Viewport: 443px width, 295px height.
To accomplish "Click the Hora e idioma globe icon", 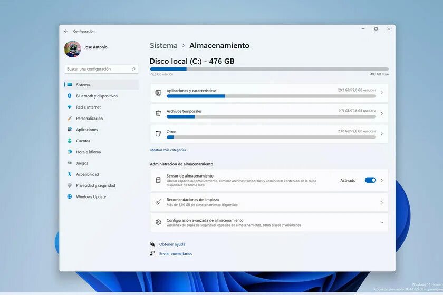I will pyautogui.click(x=70, y=152).
